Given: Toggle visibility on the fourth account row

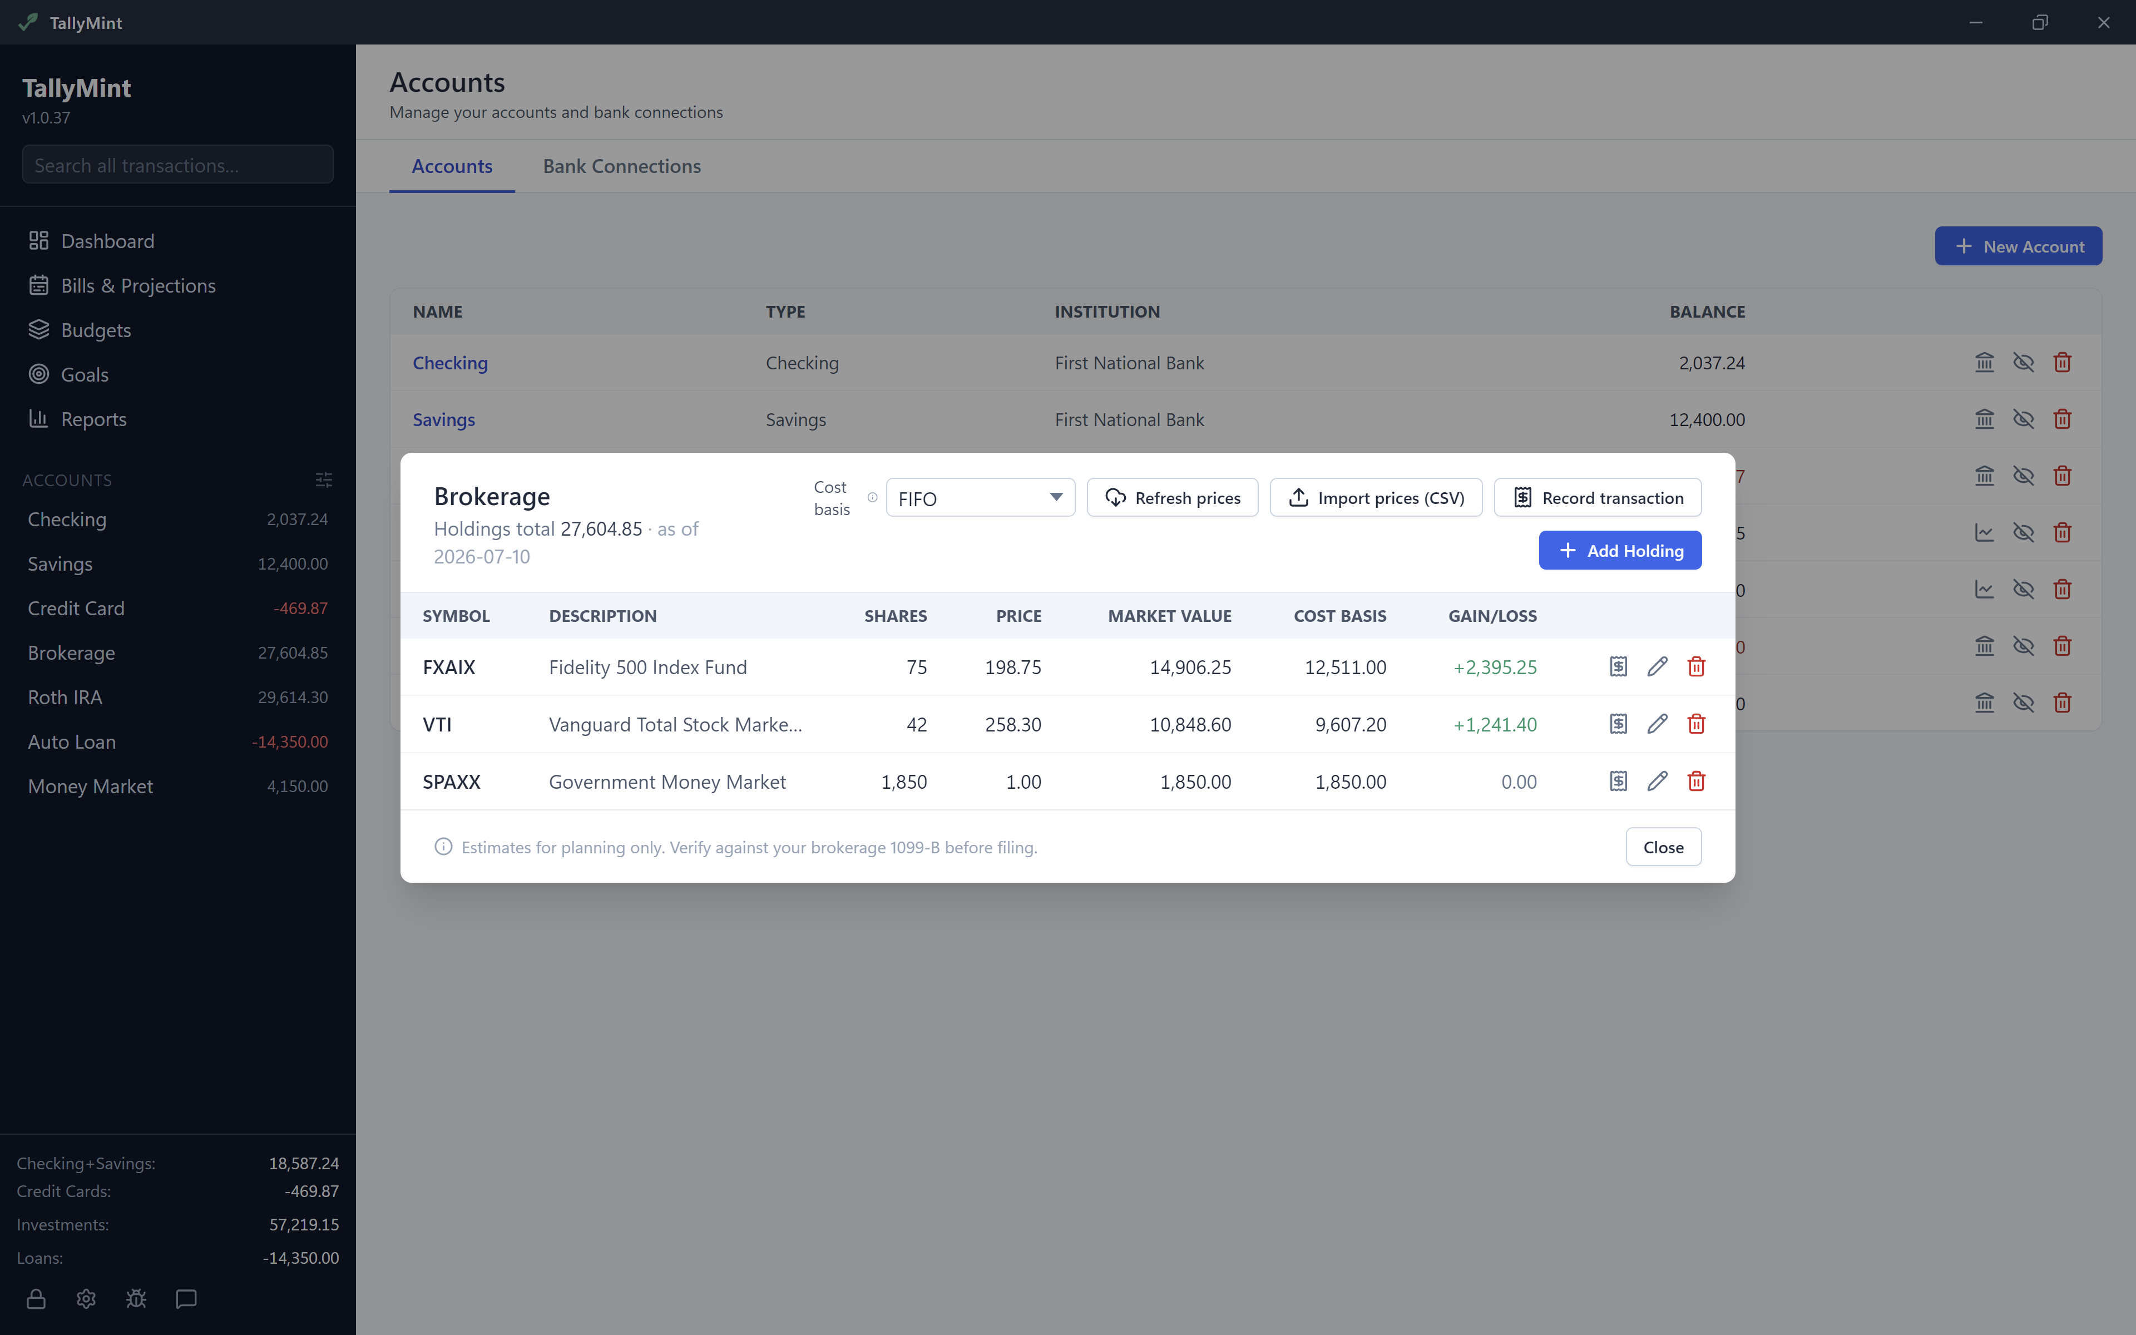Looking at the screenshot, I should click(2023, 532).
